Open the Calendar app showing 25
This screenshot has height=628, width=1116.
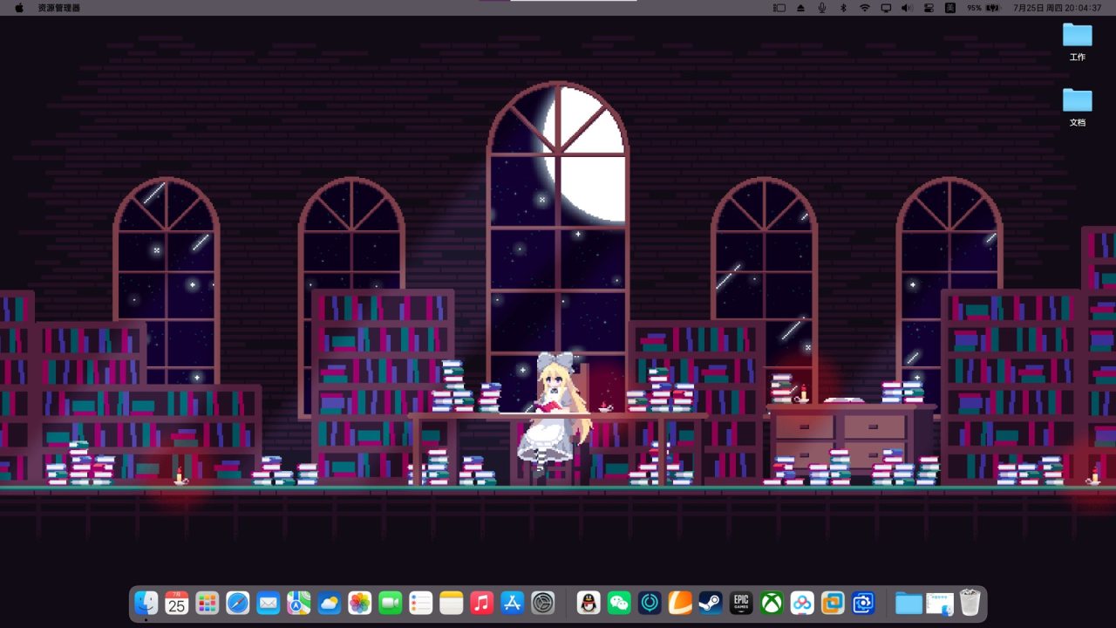tap(177, 603)
